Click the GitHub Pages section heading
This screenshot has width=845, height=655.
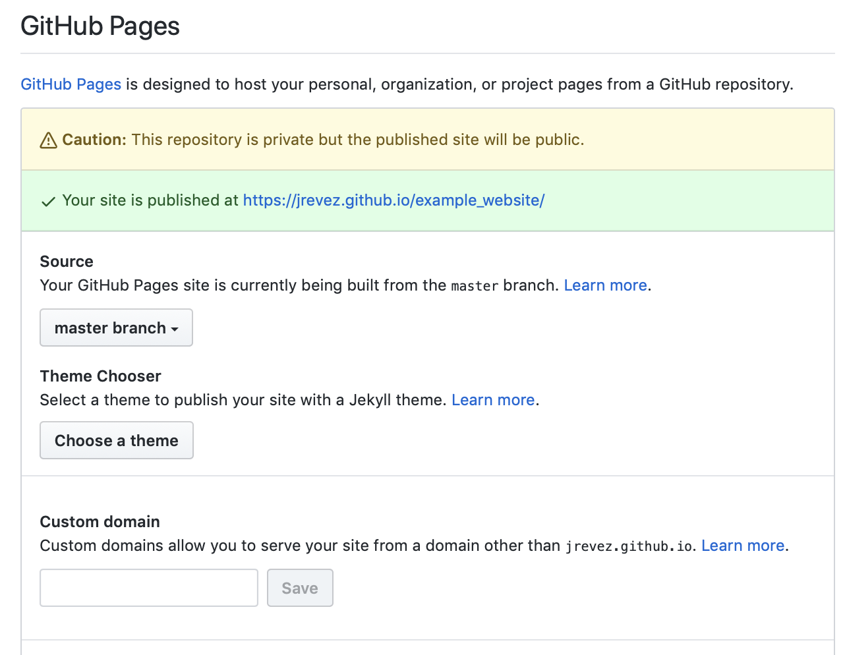(100, 26)
